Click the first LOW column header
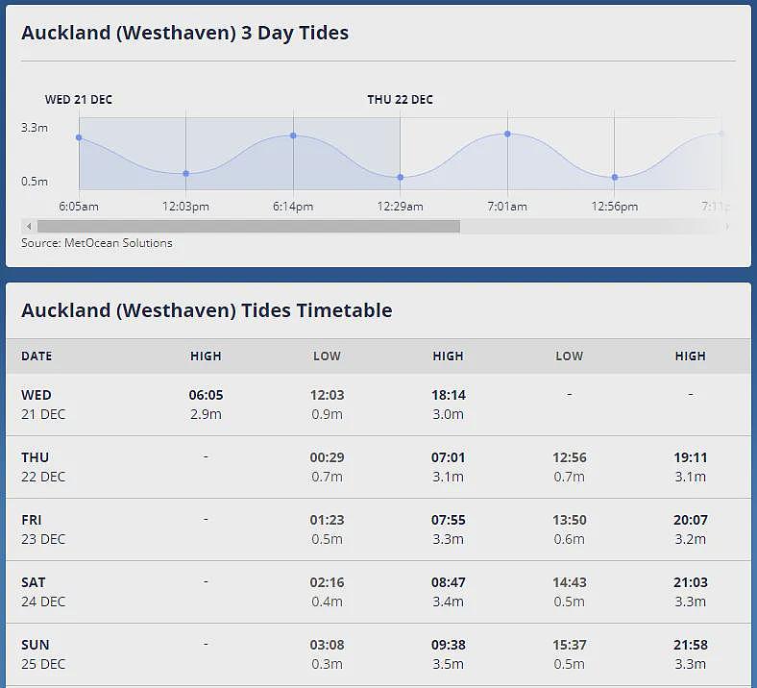 coord(327,356)
